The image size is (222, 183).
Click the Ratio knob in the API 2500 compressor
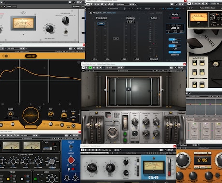tap(26, 162)
